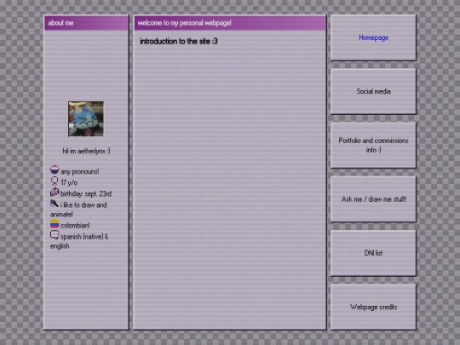This screenshot has width=460, height=345.
Task: Click the speech bubble languages icon
Action: [55, 235]
